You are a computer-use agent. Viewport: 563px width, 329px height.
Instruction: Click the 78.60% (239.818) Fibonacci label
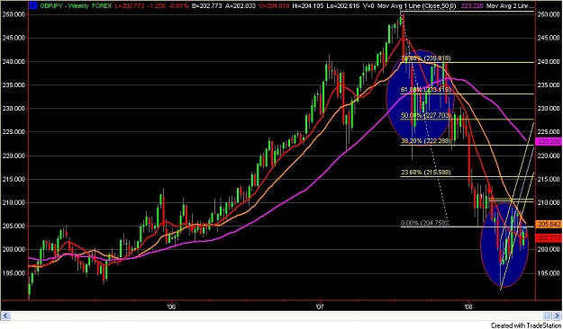(426, 58)
